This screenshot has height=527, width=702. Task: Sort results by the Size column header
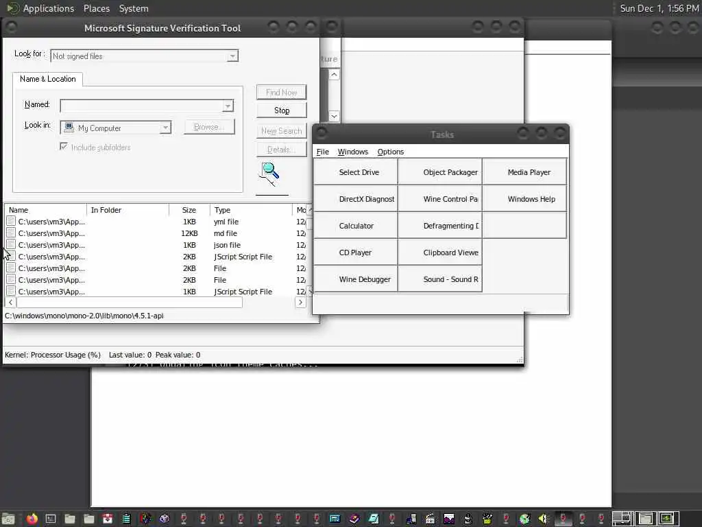tap(189, 210)
